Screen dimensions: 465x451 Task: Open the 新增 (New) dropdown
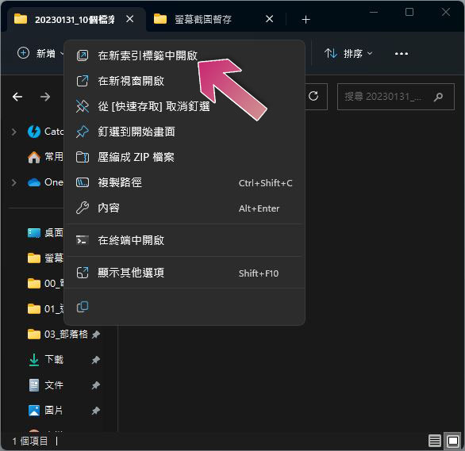tap(40, 54)
